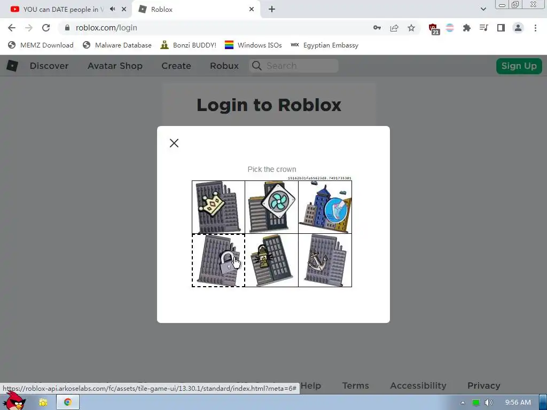Mute the YouTube tab audio icon
Image resolution: width=547 pixels, height=410 pixels.
click(112, 9)
